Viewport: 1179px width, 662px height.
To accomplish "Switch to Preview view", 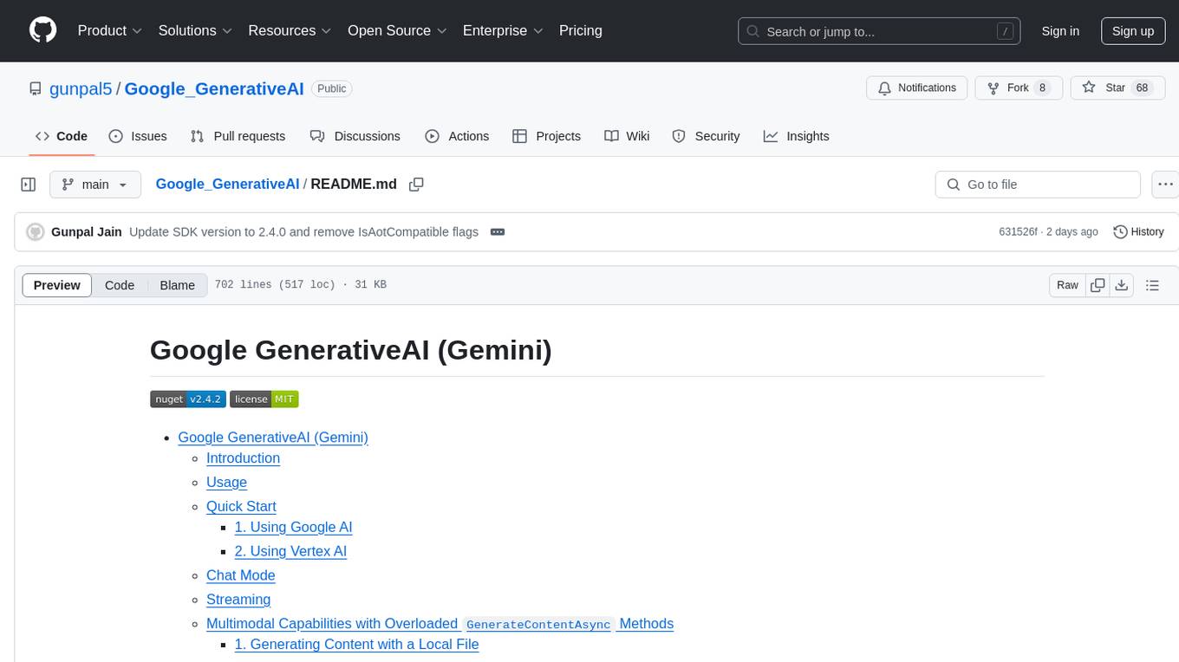I will click(x=57, y=285).
